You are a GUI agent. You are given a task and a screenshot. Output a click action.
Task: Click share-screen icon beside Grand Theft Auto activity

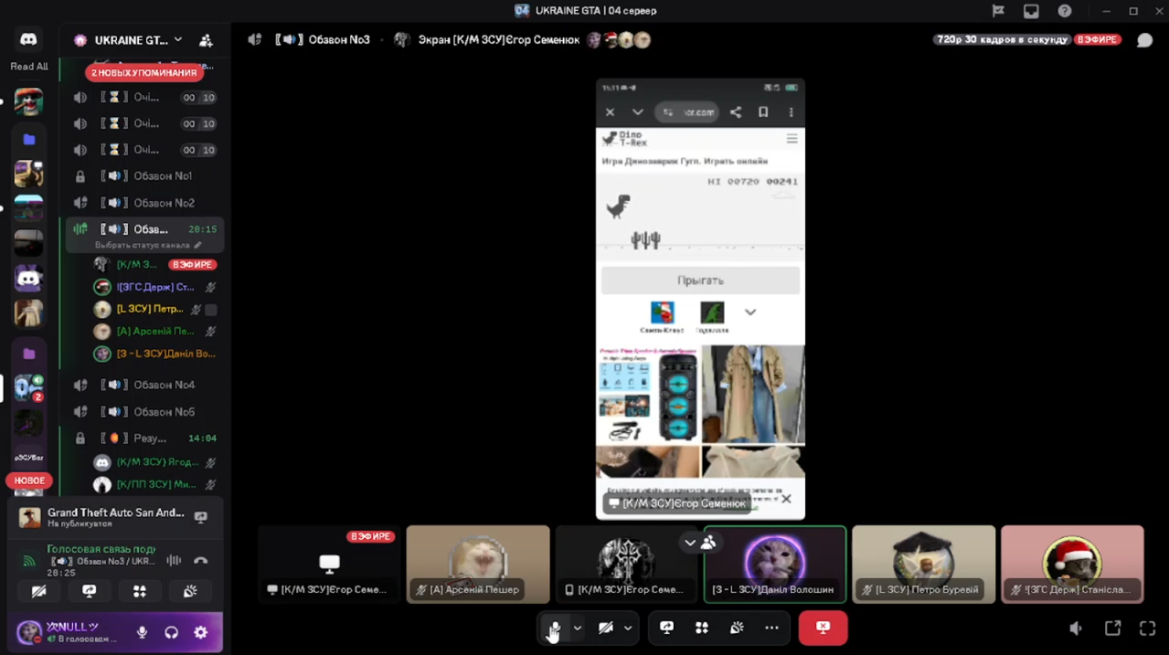coord(201,517)
